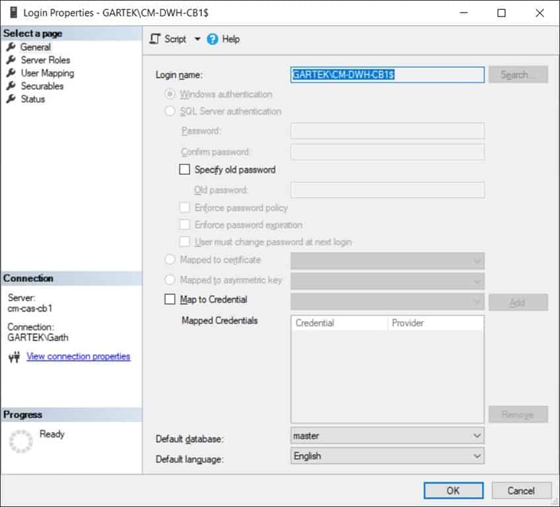This screenshot has height=507, width=560.
Task: Open View connection properties link
Action: (x=78, y=356)
